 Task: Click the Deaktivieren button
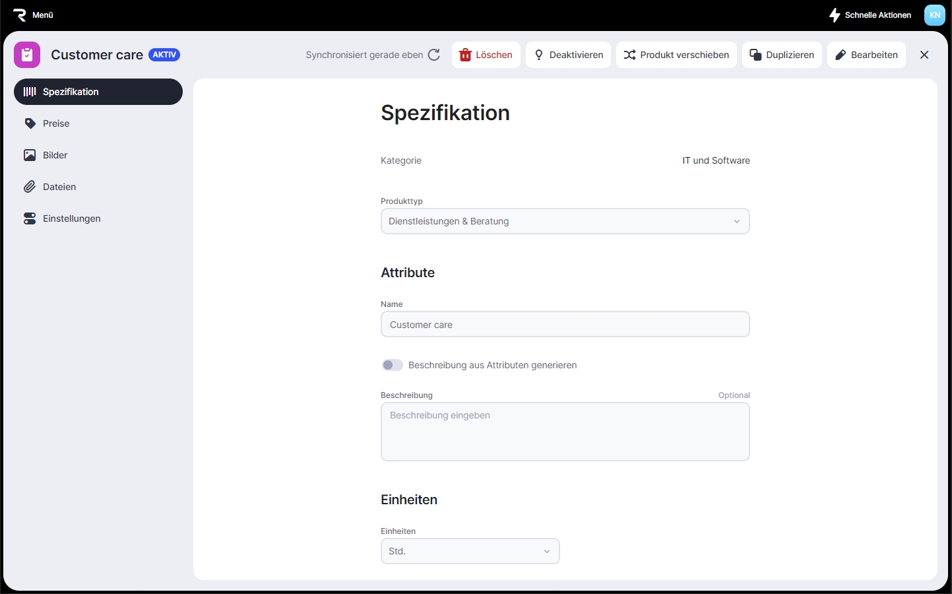click(x=568, y=55)
